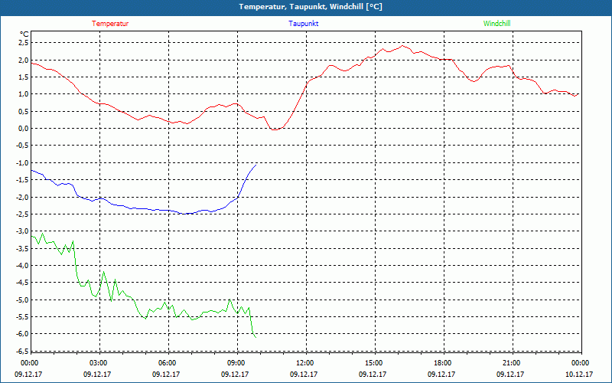Click the '21:00' time axis label
This screenshot has height=383, width=612.
512,363
